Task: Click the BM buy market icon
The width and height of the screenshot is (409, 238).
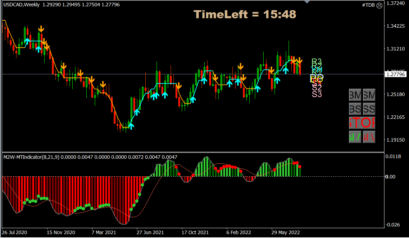Action: click(355, 95)
